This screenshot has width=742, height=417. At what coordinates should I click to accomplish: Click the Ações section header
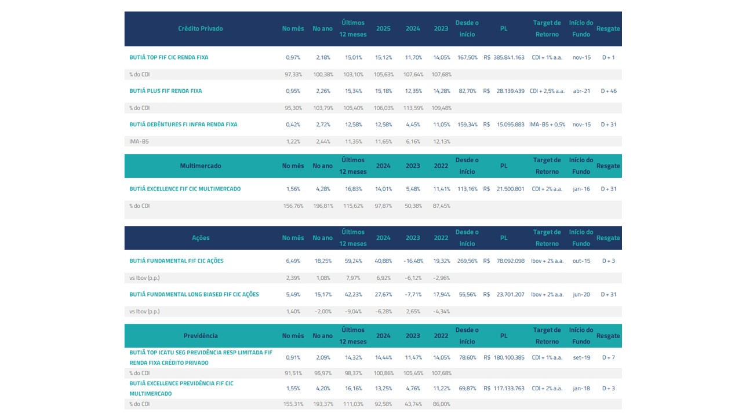(x=200, y=238)
